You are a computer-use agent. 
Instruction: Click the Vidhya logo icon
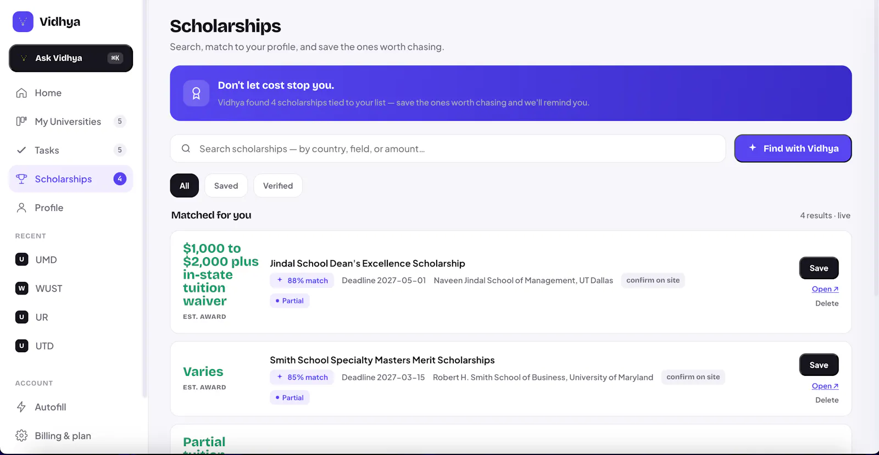[x=23, y=22]
